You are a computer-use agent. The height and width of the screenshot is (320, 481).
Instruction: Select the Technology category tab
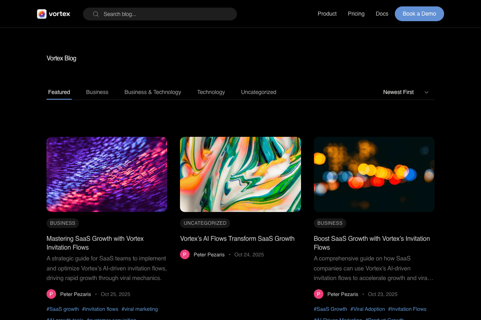click(x=211, y=92)
